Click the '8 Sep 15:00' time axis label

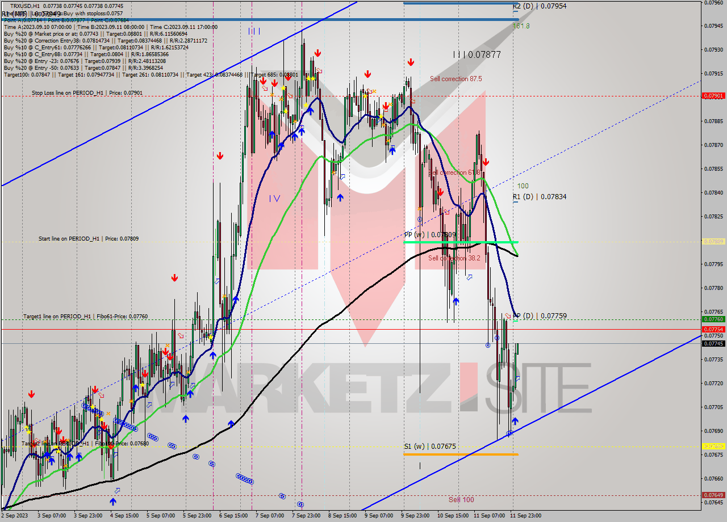tap(342, 516)
